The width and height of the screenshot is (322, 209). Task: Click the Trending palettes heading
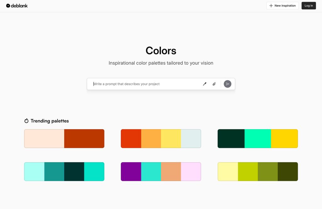50,121
